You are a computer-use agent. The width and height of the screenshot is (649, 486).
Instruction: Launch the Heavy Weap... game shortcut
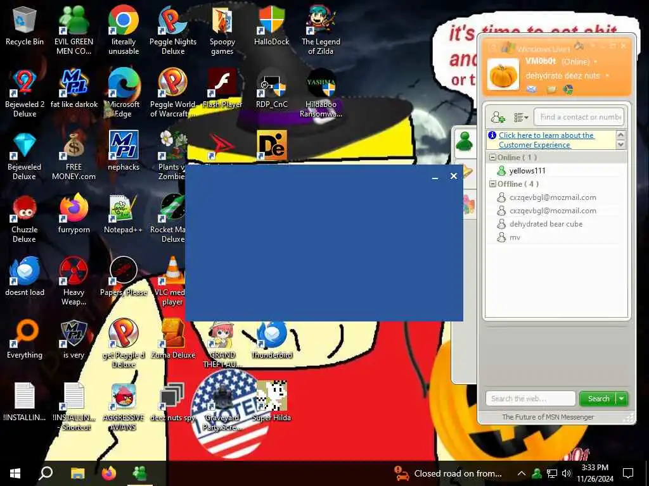[74, 281]
